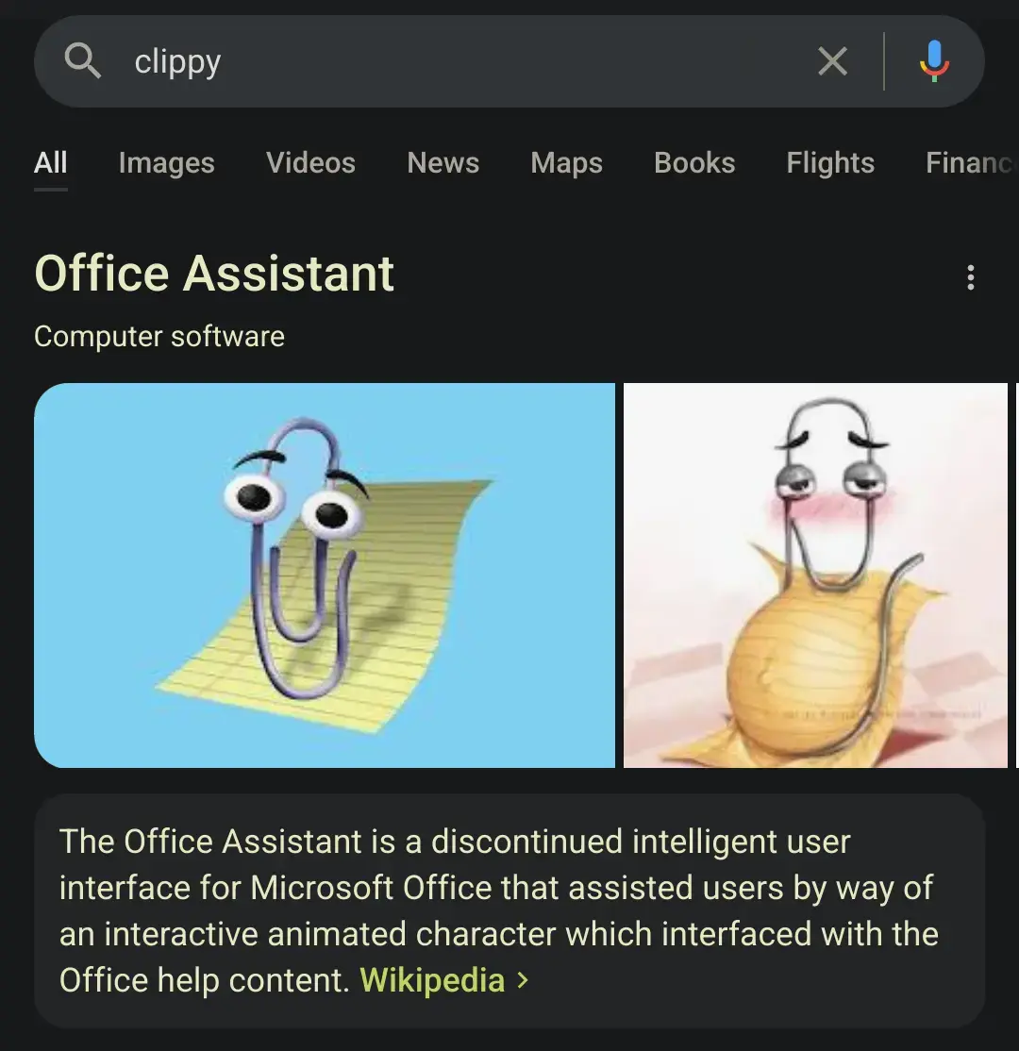Open the Wikipedia link in the description
Image resolution: width=1019 pixels, height=1051 pixels.
pyautogui.click(x=432, y=980)
